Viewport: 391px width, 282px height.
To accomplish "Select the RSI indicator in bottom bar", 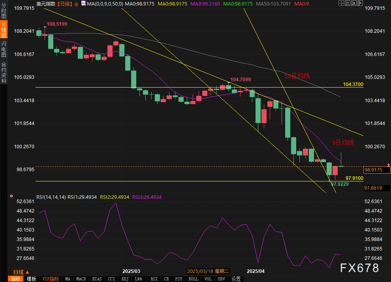I will (154, 279).
